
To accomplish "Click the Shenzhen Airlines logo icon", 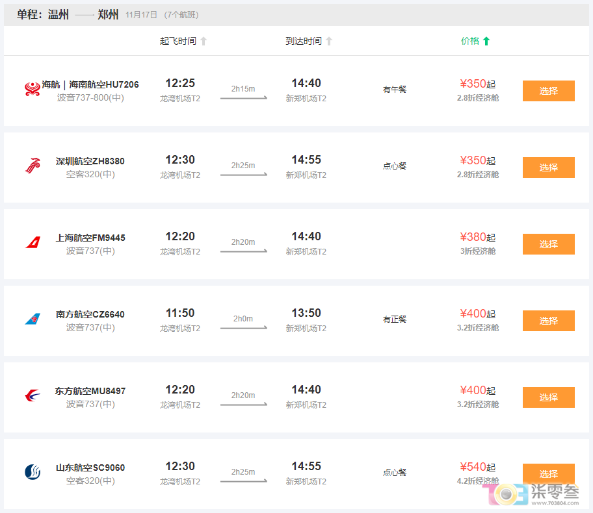I will pyautogui.click(x=33, y=166).
